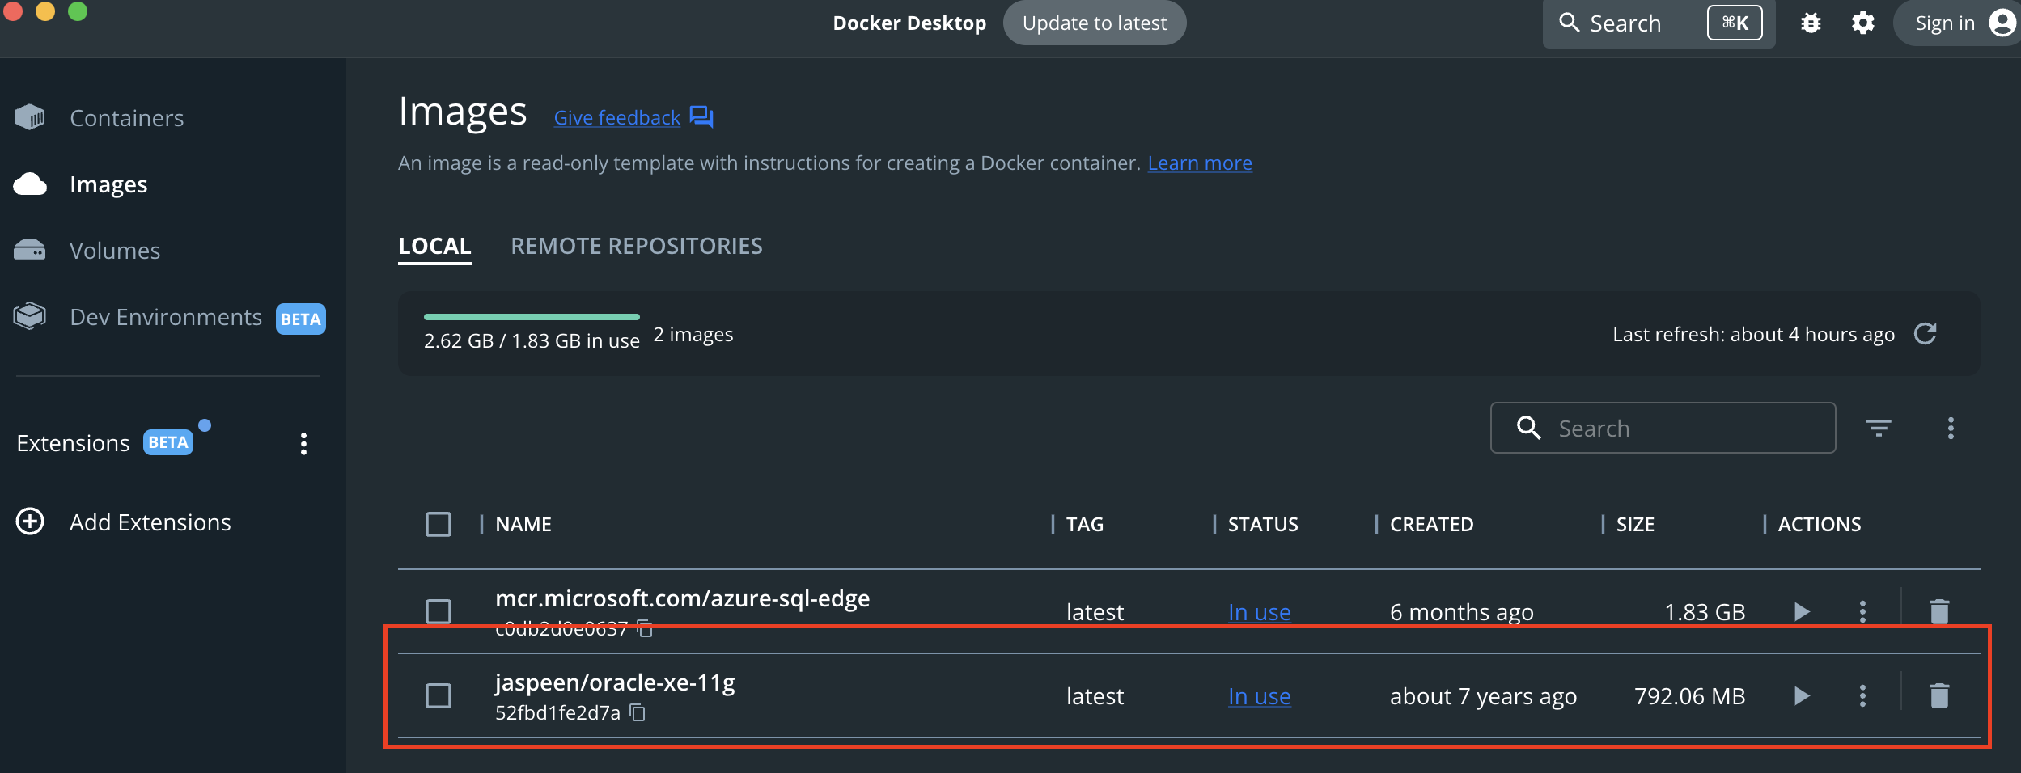2021x773 pixels.
Task: Check the azure-sql-edge row checkbox
Action: (x=439, y=611)
